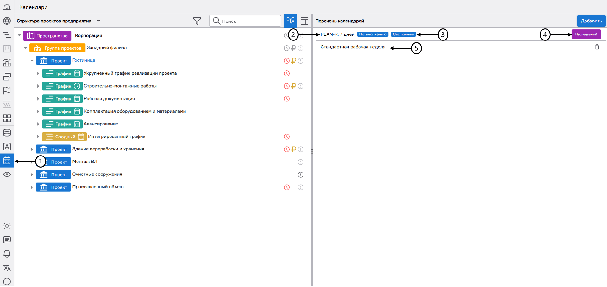
Task: Click the Добавить button
Action: 591,21
